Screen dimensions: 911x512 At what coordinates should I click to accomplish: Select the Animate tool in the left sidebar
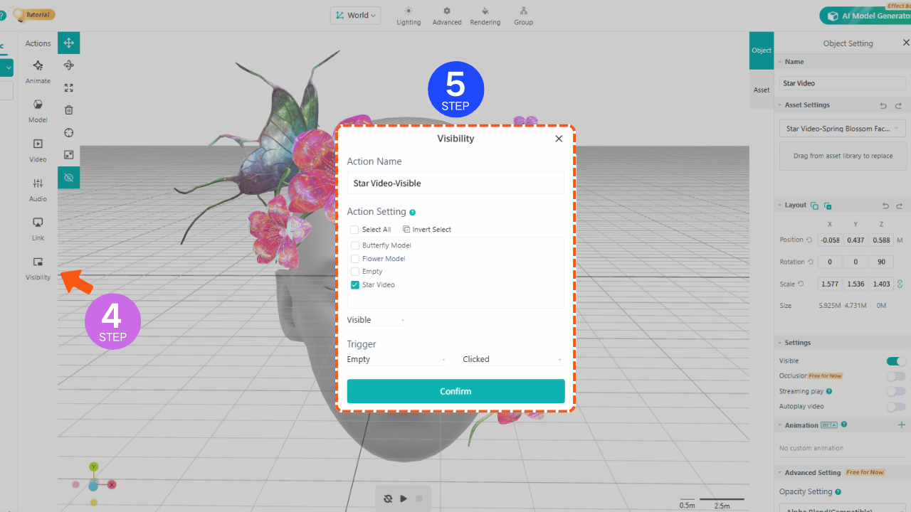(x=38, y=70)
